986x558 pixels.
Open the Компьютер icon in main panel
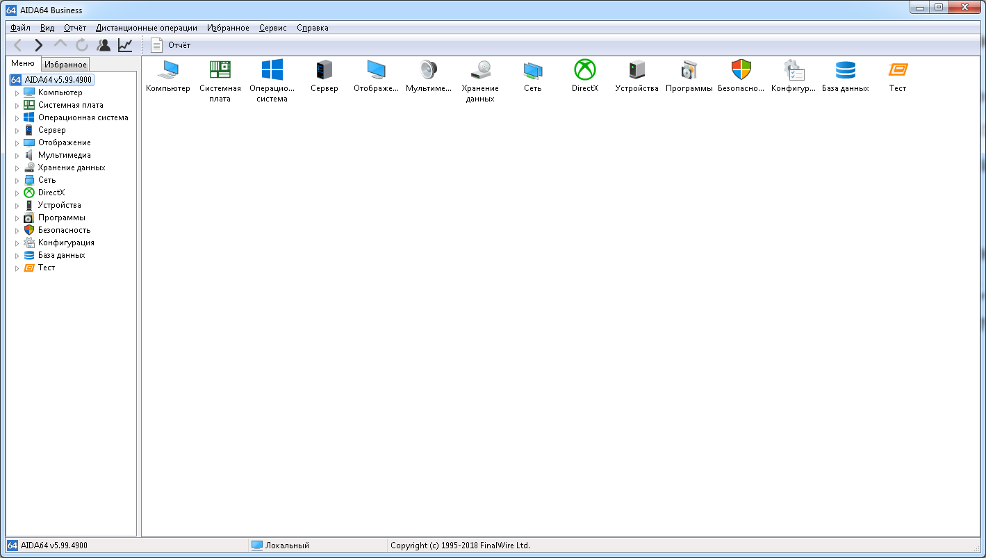(167, 70)
